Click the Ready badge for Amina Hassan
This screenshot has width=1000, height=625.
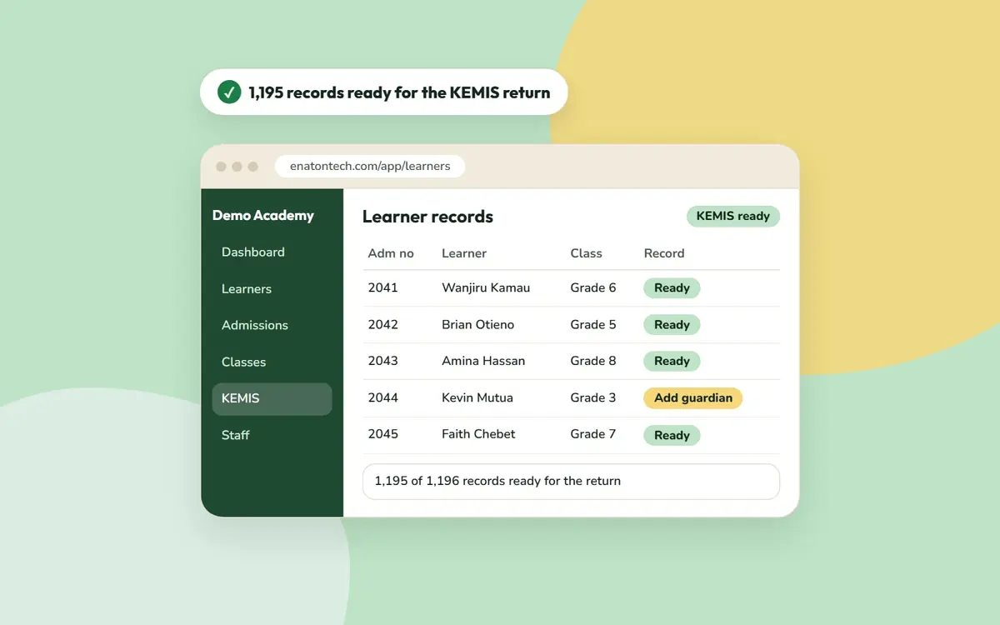(x=672, y=362)
